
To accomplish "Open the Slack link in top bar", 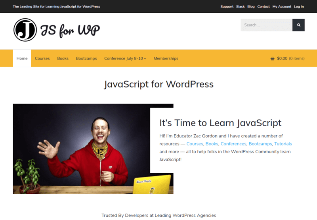I will coord(241,6).
